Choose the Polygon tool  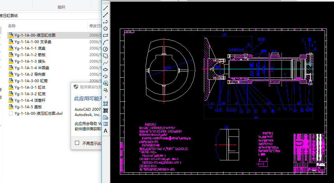click(106, 29)
